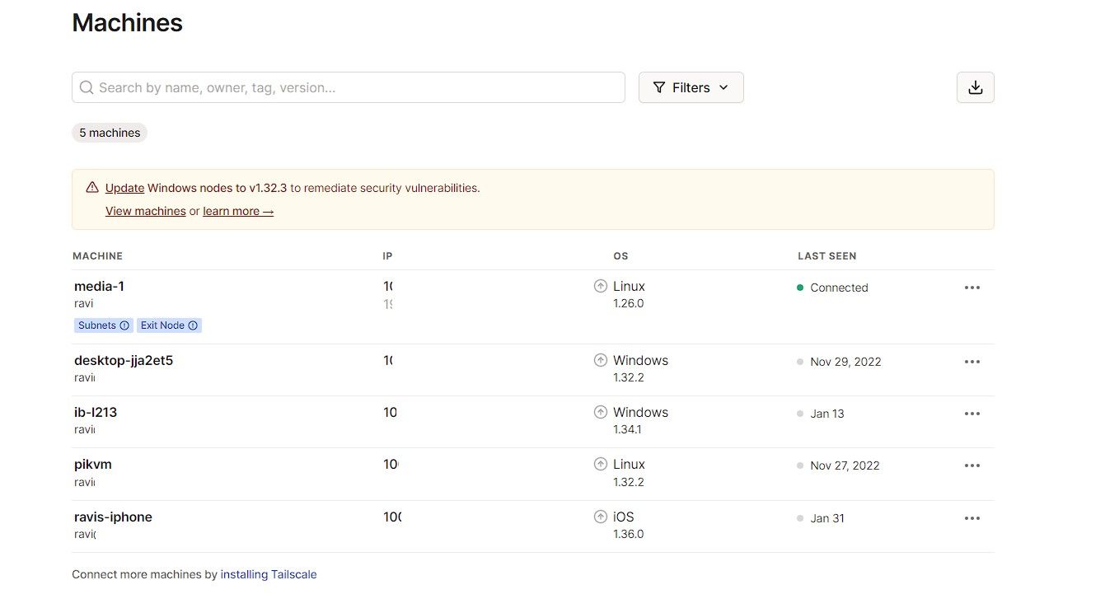Click the 5 machines count badge

[109, 132]
